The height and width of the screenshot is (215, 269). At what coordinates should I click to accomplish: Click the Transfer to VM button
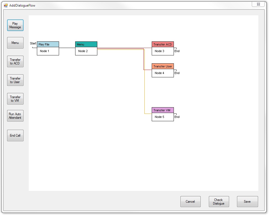[15, 99]
